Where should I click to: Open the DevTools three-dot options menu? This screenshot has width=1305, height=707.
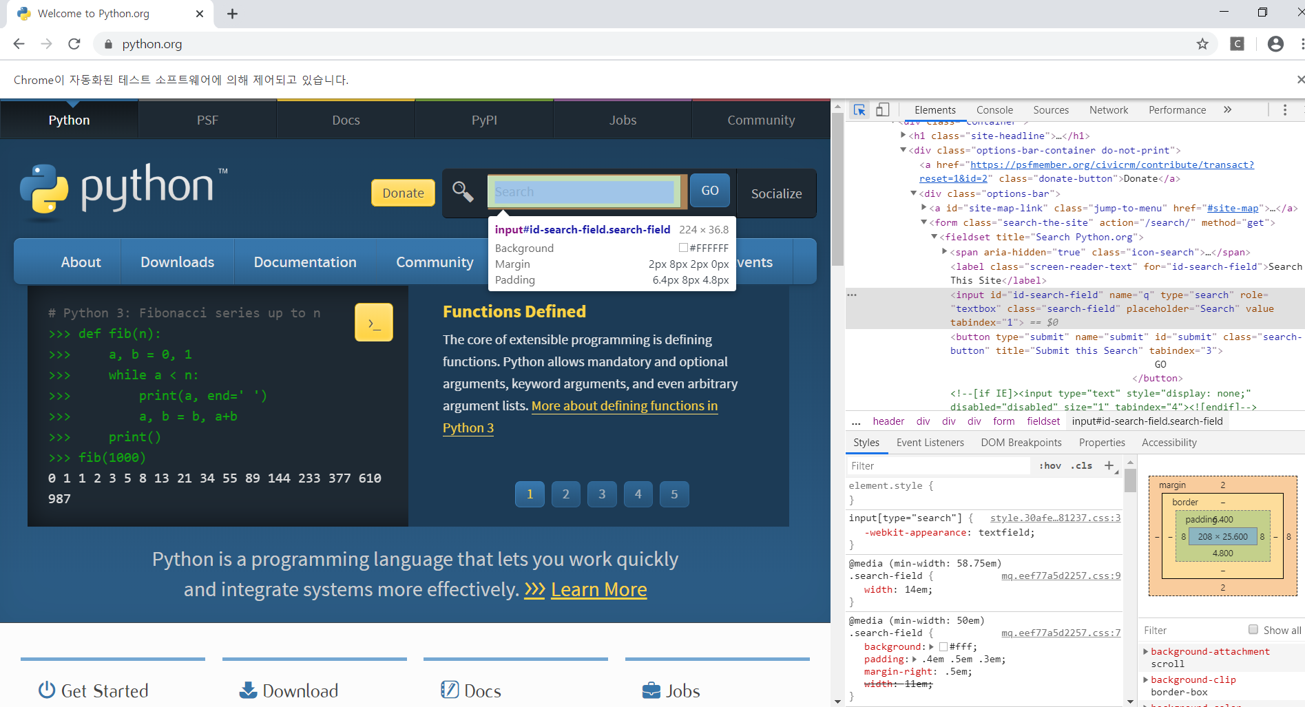pyautogui.click(x=1284, y=110)
